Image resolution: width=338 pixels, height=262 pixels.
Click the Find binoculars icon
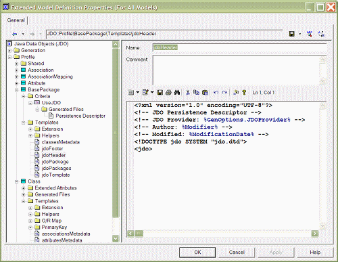(177, 92)
